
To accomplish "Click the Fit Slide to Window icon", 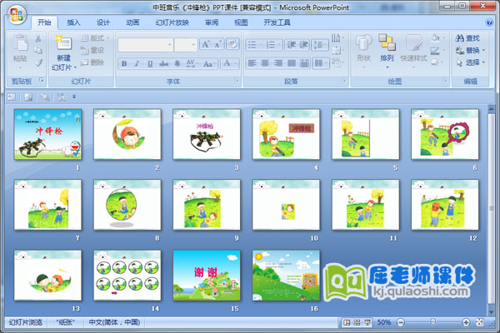I will point(480,322).
